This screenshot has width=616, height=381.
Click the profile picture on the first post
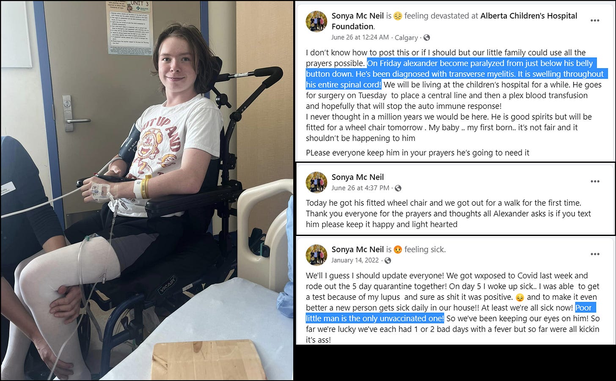[x=316, y=21]
